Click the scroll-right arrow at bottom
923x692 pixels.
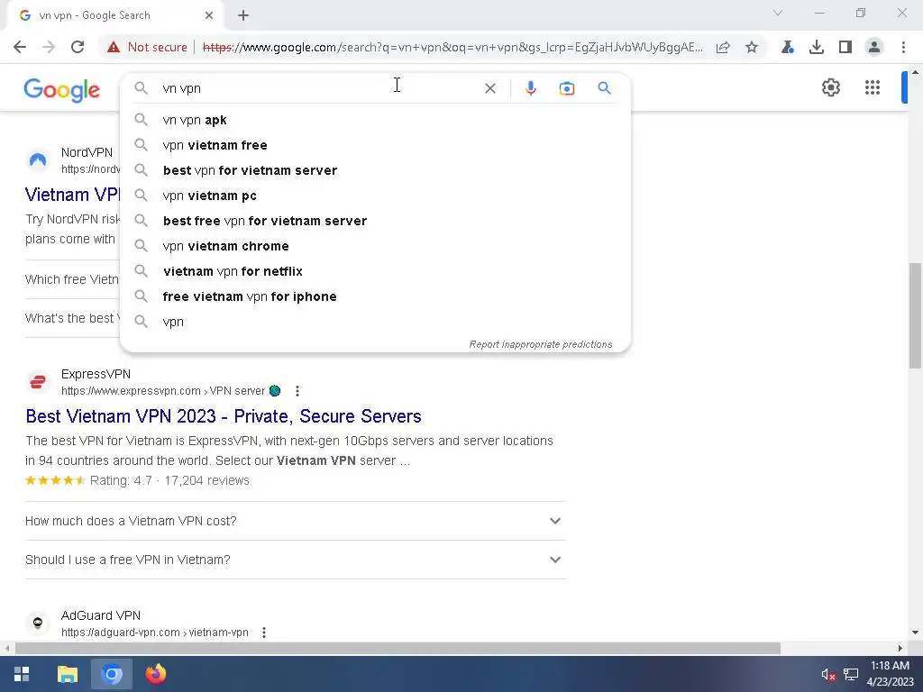[x=900, y=648]
